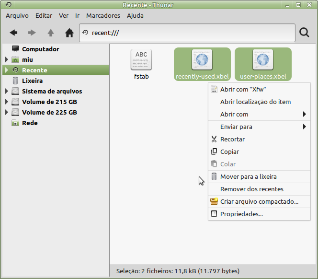Screen dimensions: 318x279
Task: Click the user-places.xbel file name label
Action: (x=263, y=76)
